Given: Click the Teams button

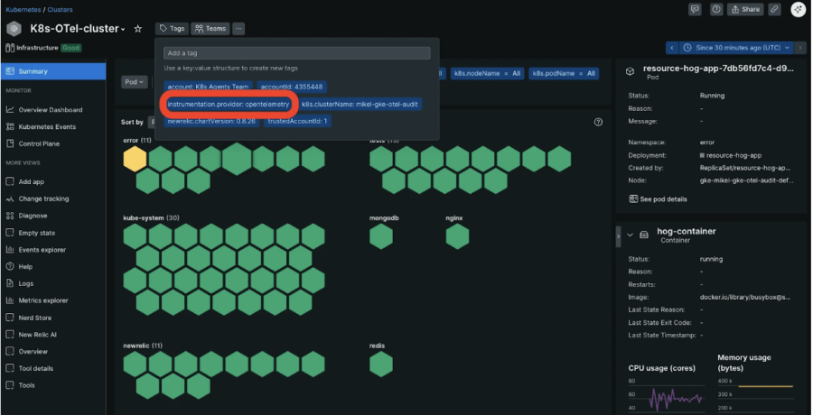Looking at the screenshot, I should coord(210,29).
